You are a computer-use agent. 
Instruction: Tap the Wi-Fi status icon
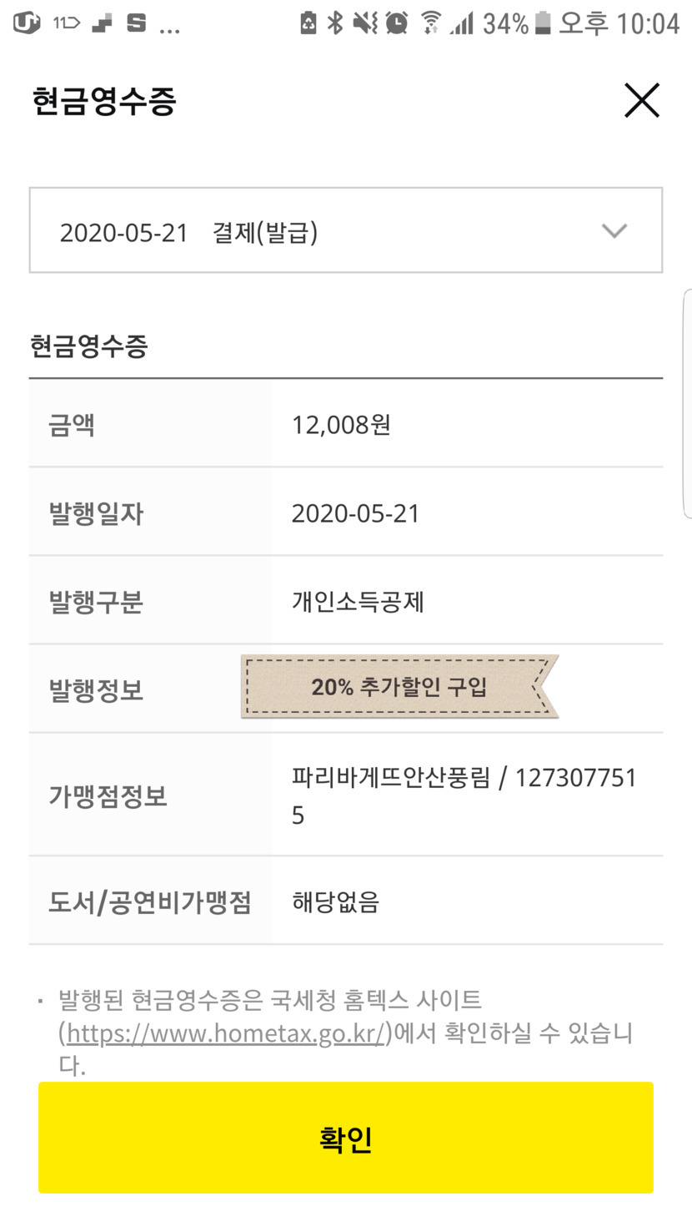[x=430, y=23]
